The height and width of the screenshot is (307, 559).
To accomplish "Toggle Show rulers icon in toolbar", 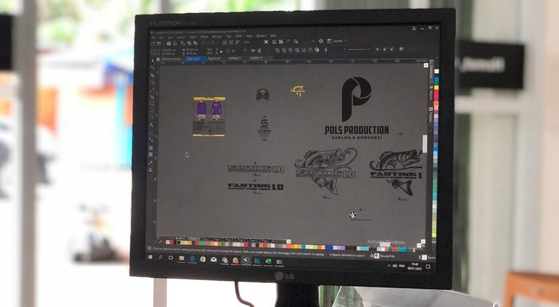I will tap(274, 42).
